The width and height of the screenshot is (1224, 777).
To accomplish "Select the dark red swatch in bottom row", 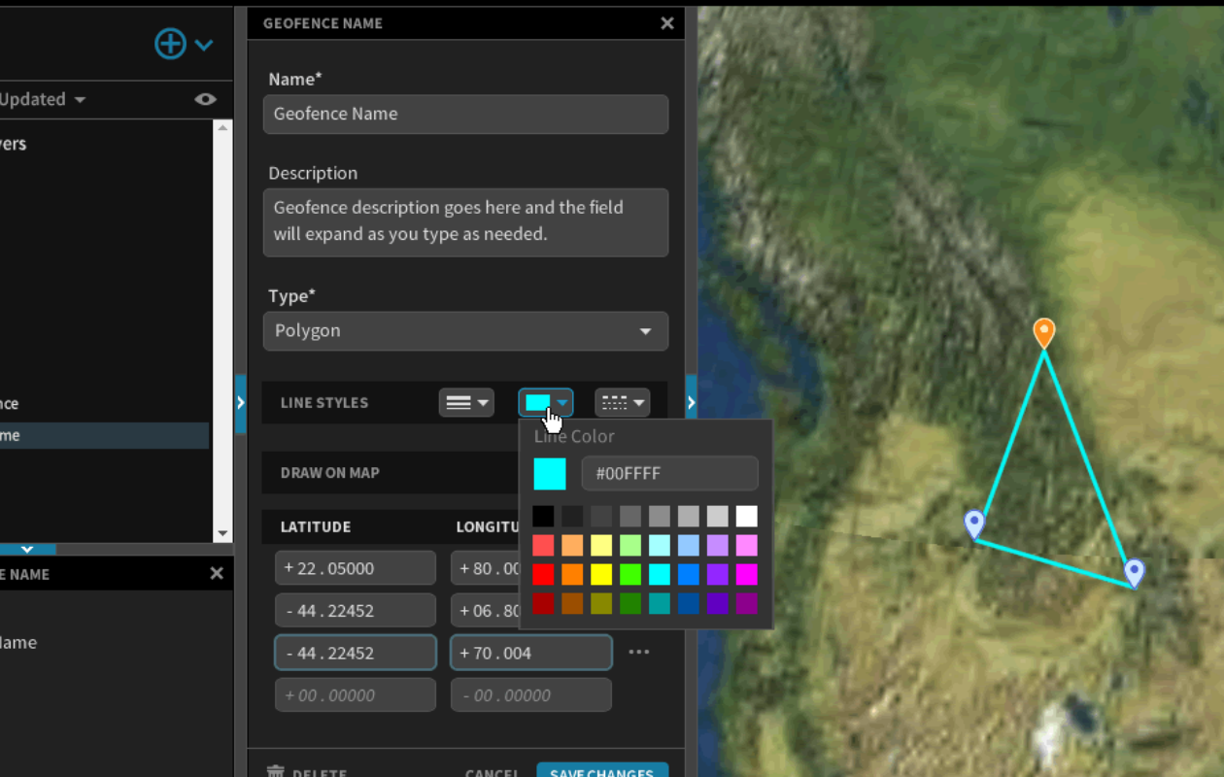I will click(x=543, y=604).
